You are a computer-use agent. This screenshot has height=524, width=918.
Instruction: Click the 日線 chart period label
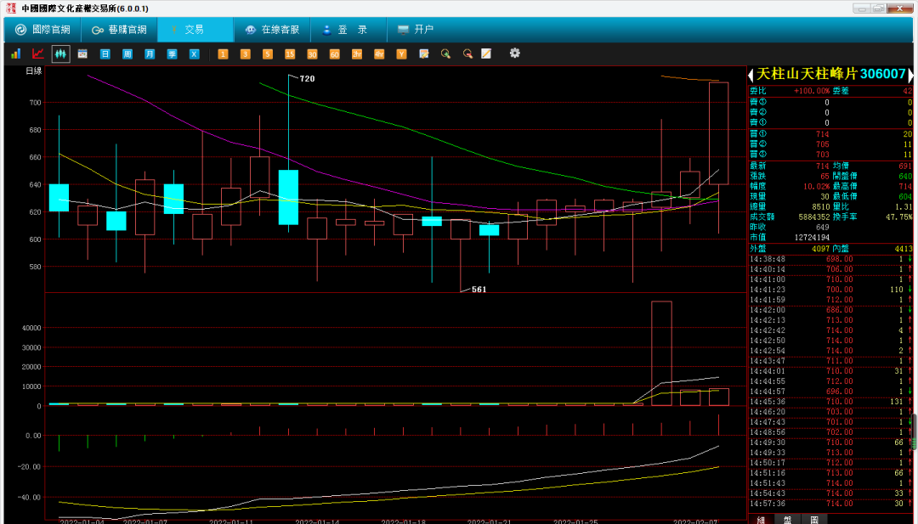34,70
